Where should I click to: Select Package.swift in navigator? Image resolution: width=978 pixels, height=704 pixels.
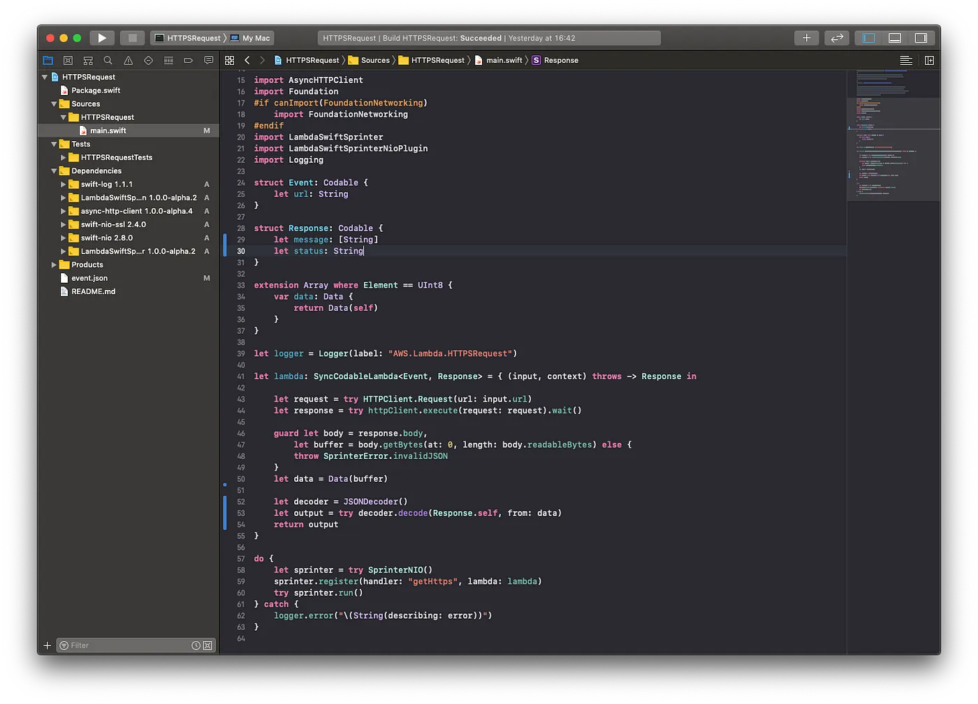point(129,91)
